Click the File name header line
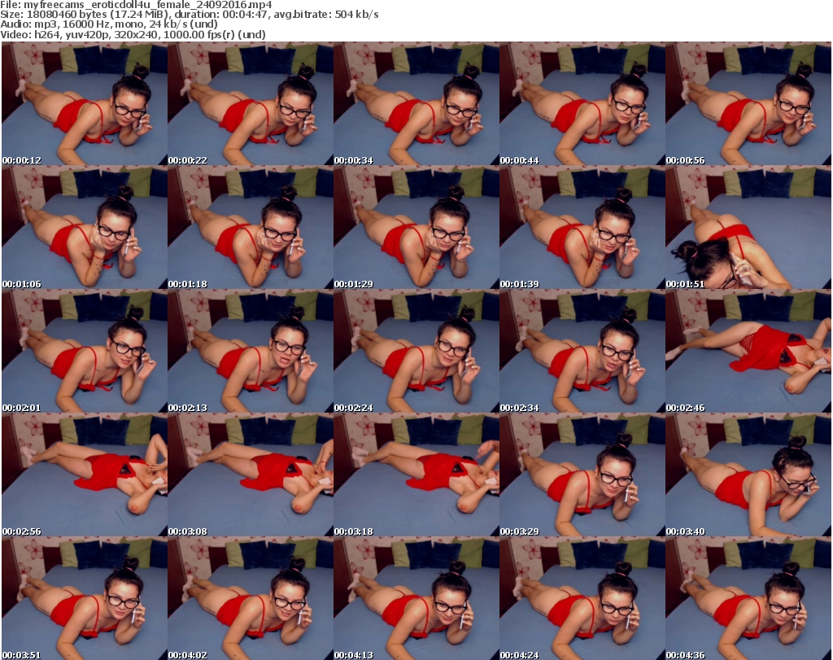833x660 pixels. point(136,5)
